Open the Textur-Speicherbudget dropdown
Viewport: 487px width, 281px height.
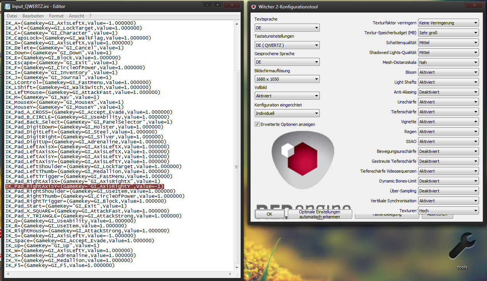[x=448, y=33]
